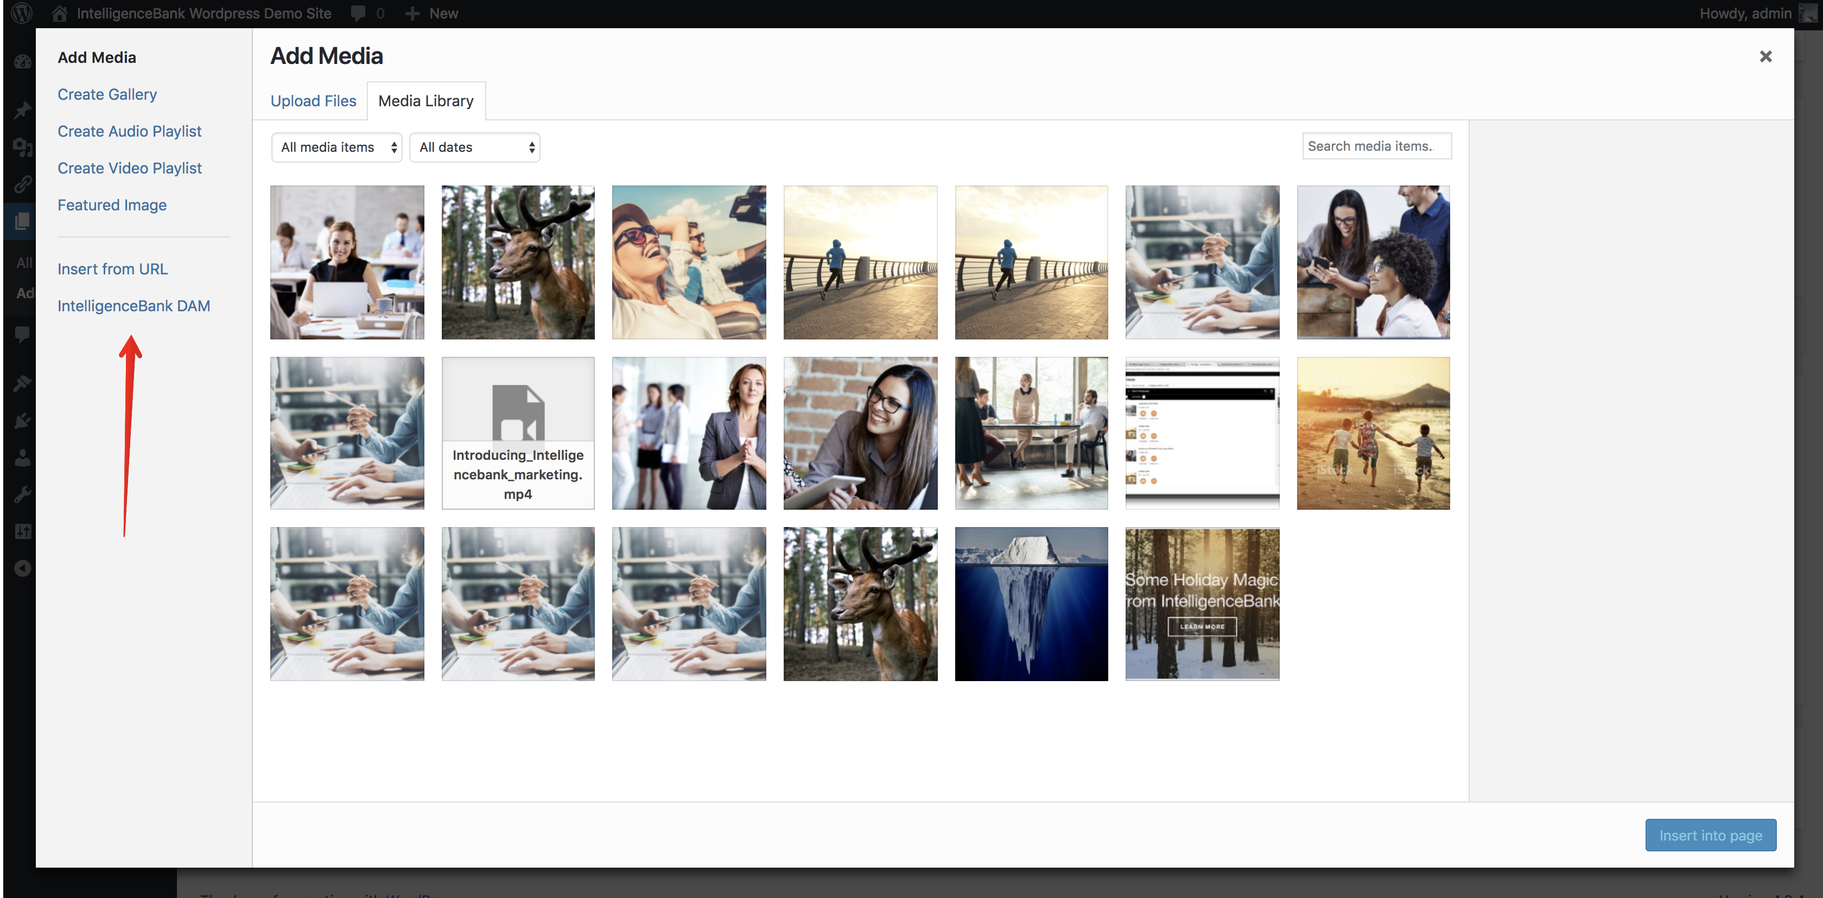The image size is (1823, 898).
Task: Open the IntelligenceBank DAM option
Action: point(134,306)
